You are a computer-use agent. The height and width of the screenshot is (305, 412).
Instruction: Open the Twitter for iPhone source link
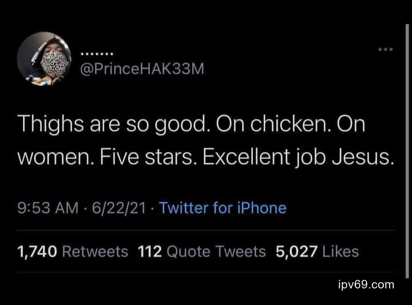[x=223, y=207]
